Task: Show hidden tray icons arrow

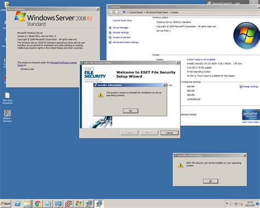Action: (x=227, y=204)
